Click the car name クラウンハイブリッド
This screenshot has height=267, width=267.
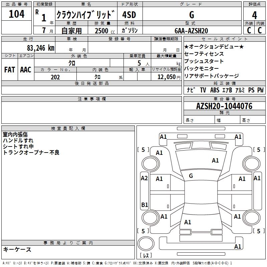85,15
